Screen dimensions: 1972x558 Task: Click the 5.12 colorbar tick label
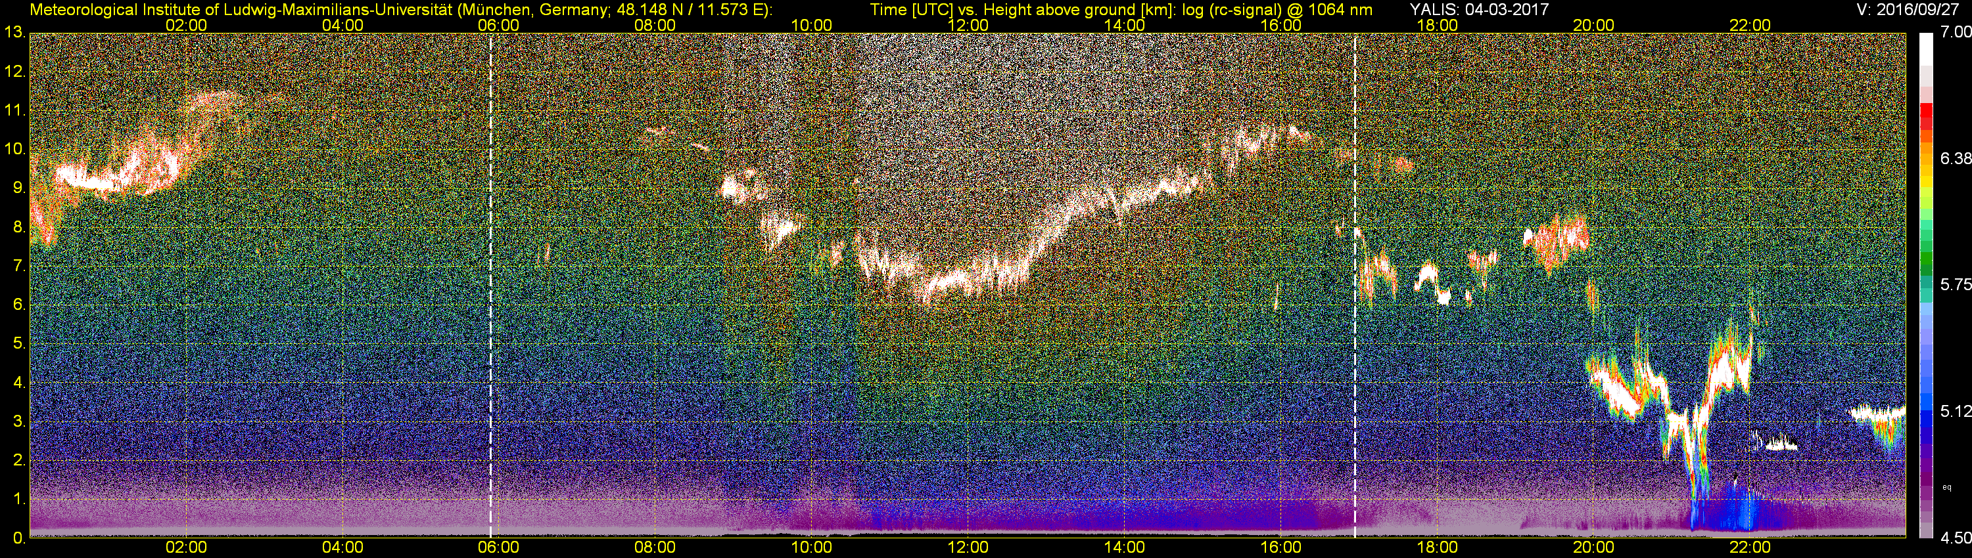coord(1955,411)
